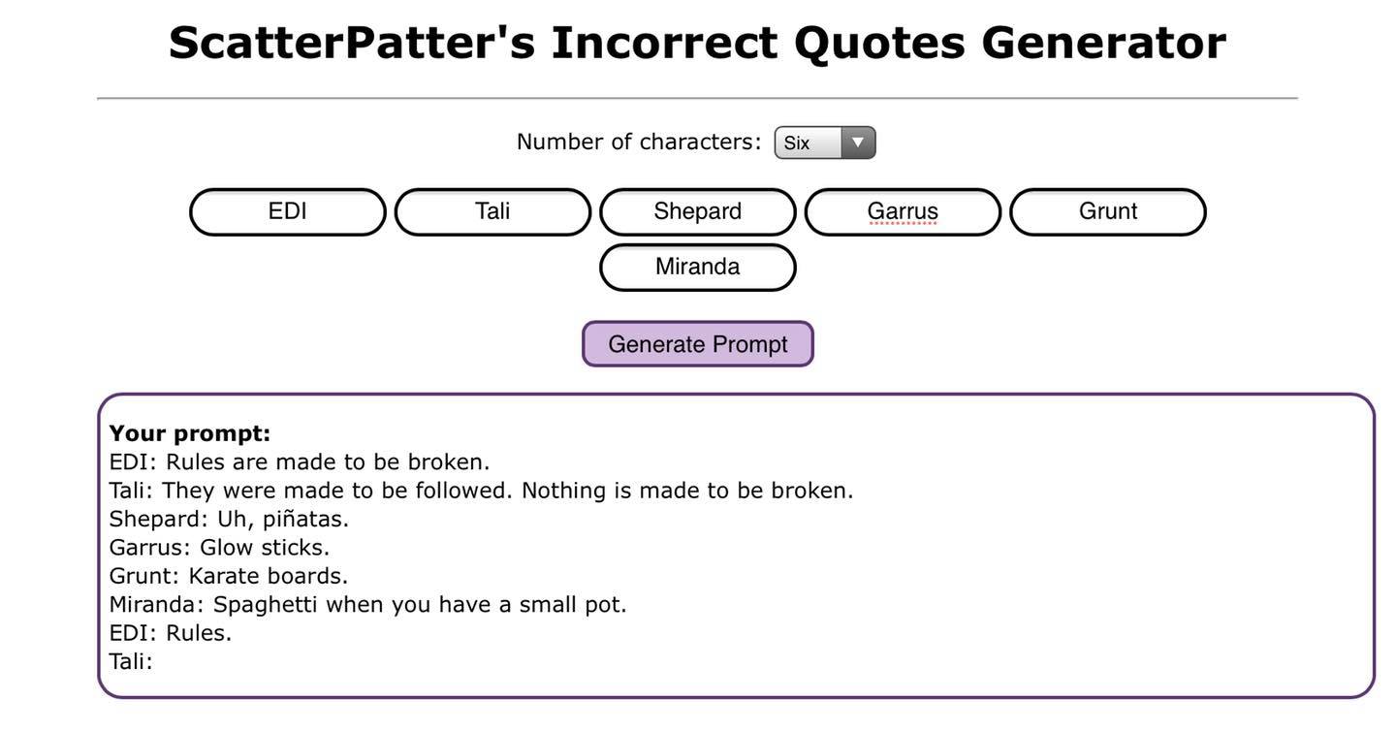Edit the EDI character name field
The width and height of the screenshot is (1396, 731).
288,211
